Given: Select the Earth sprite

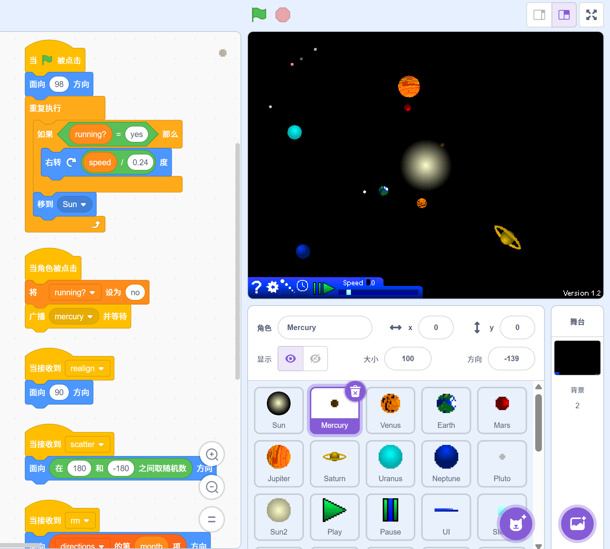Looking at the screenshot, I should (x=446, y=410).
